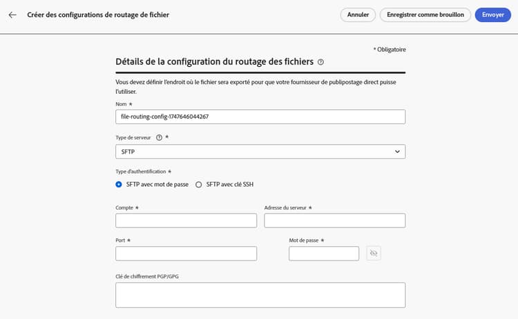Click Enregistrer comme brouillon
Viewport: 518px width, 319px height.
[x=425, y=14]
